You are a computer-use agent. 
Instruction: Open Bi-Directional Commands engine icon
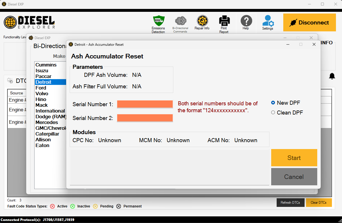tap(180, 21)
